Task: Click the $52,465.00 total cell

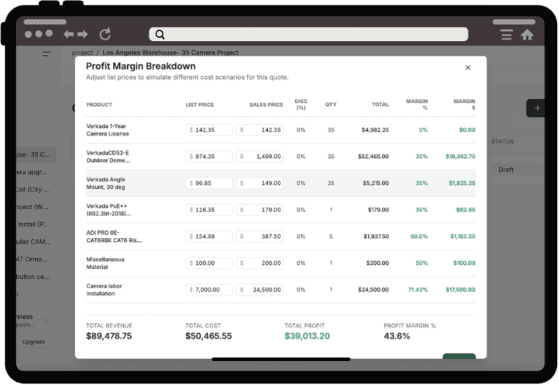Action: click(373, 157)
